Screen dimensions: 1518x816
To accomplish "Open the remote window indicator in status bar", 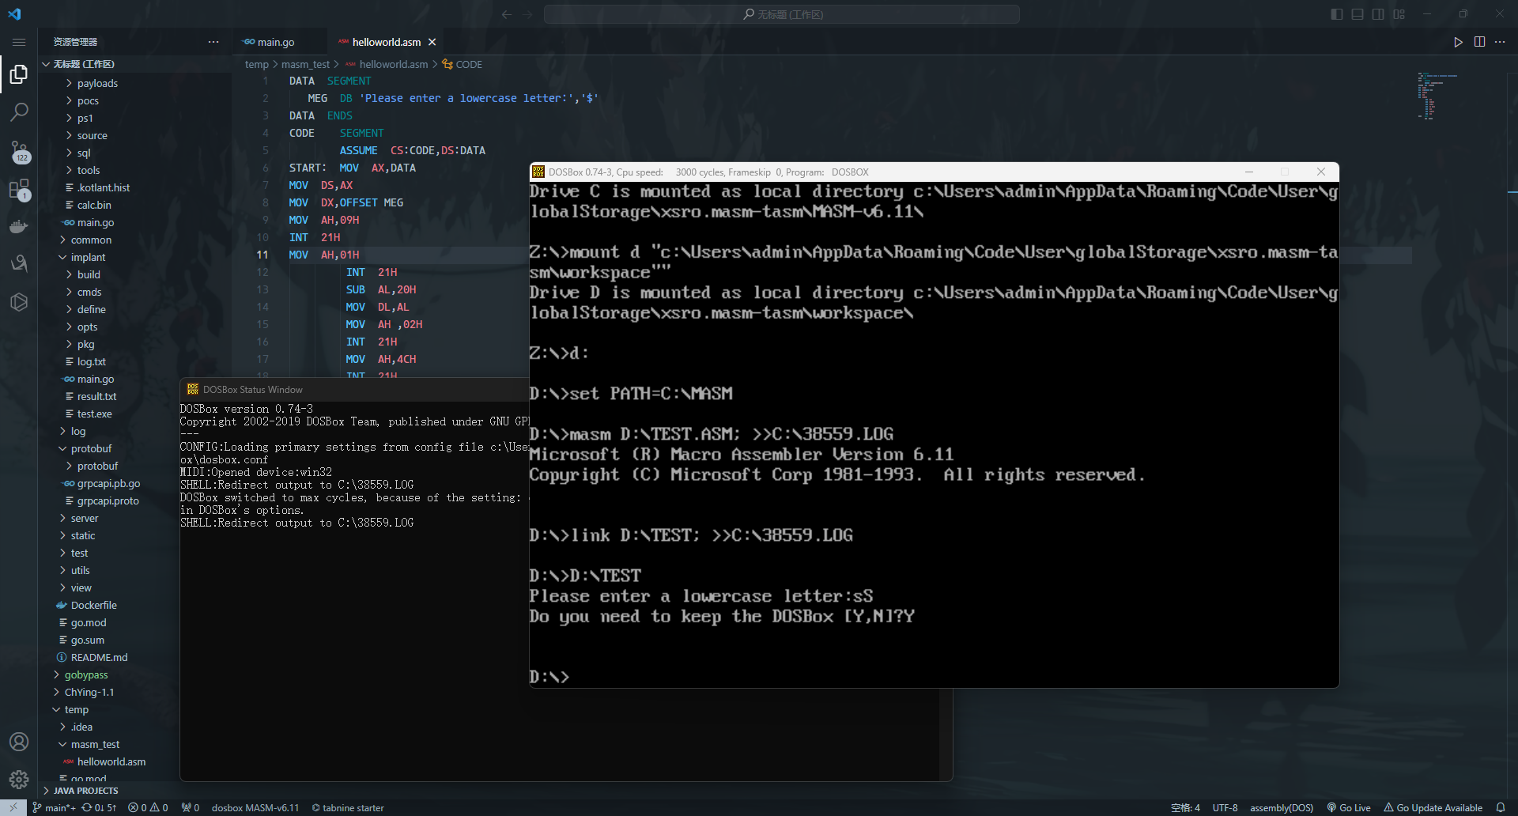I will pyautogui.click(x=13, y=807).
